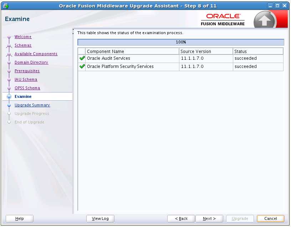This screenshot has height=227, width=291.
Task: Open the Prerequisites step
Action: click(27, 71)
